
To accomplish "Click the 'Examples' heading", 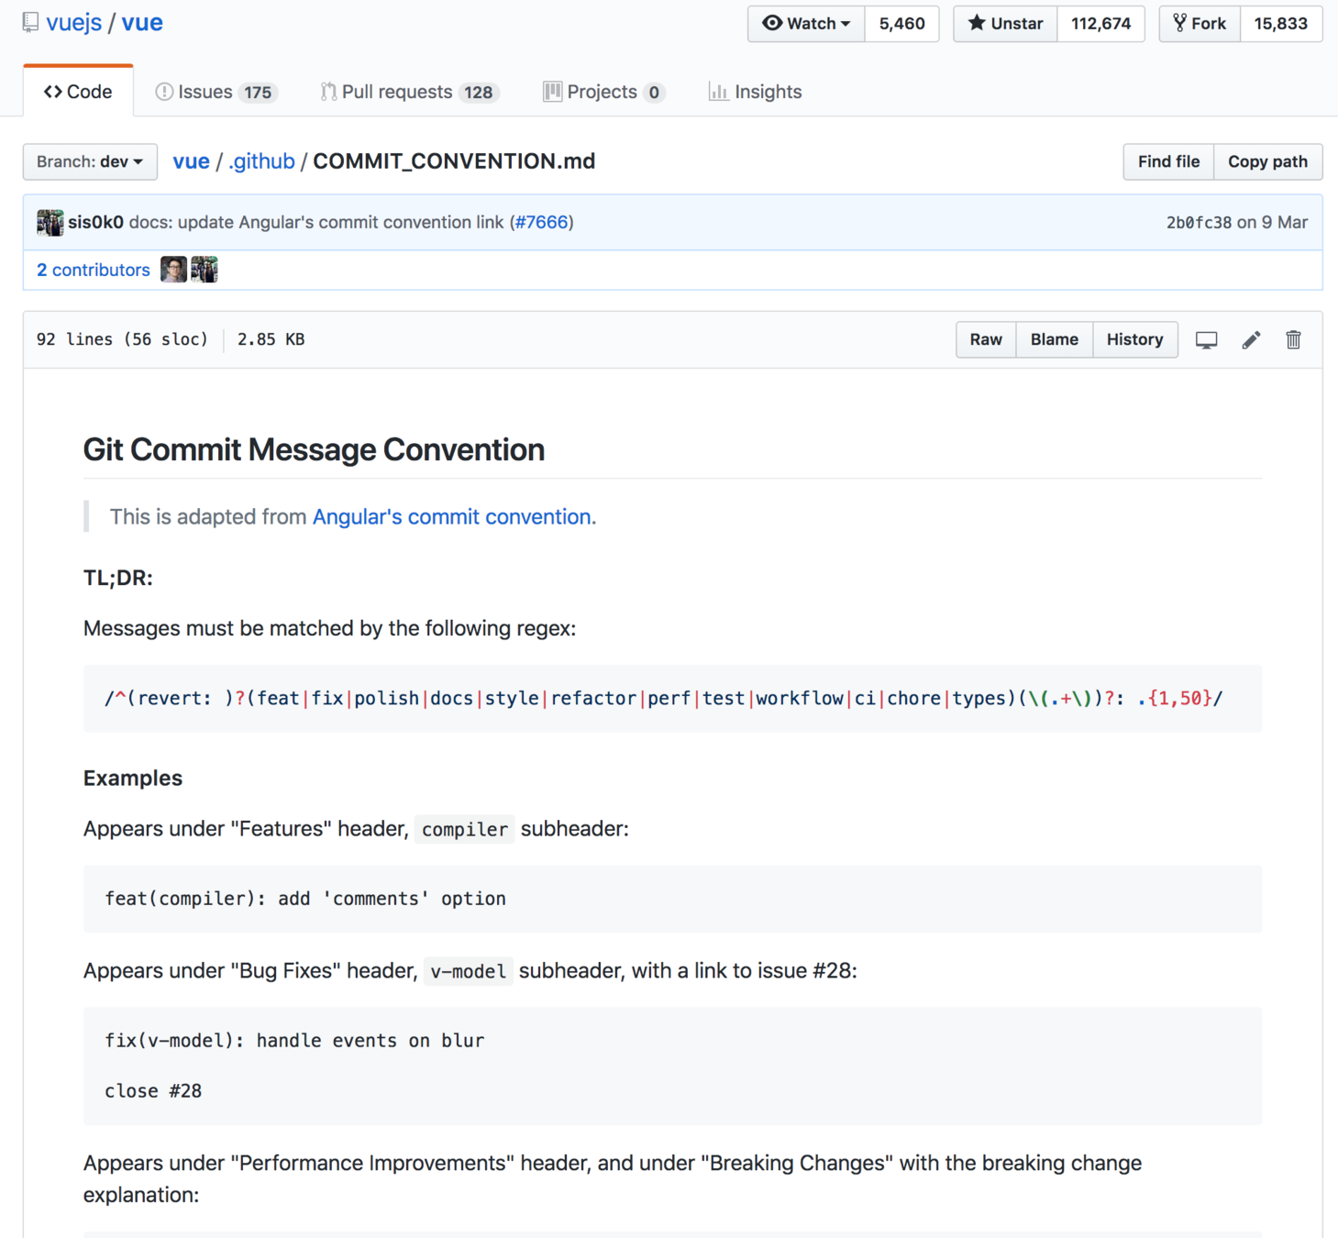I will 133,778.
